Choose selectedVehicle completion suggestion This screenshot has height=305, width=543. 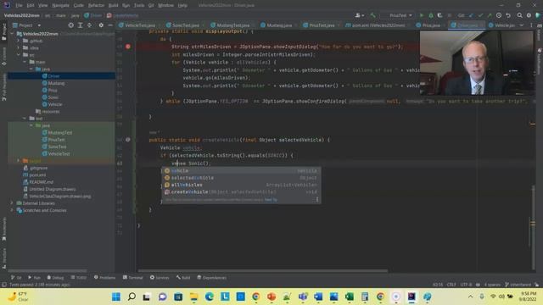click(241, 178)
